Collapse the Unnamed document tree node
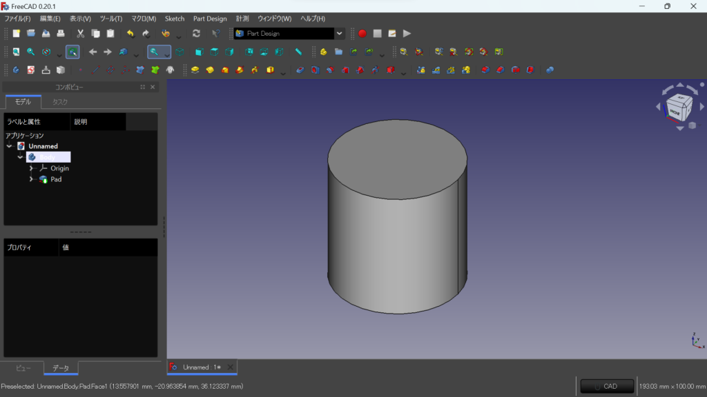Image resolution: width=707 pixels, height=397 pixels. [10, 146]
